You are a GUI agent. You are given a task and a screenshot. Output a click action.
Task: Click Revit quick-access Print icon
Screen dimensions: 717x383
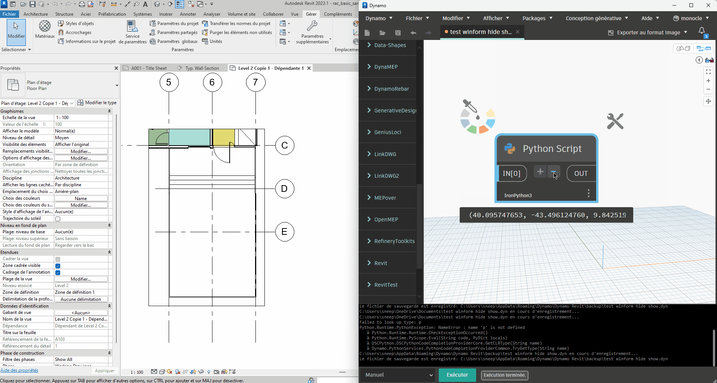pyautogui.click(x=82, y=4)
